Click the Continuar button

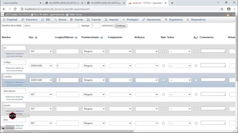tap(120, 25)
